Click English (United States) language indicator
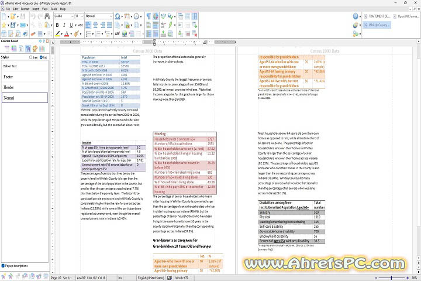The image size is (421, 281). [151, 277]
